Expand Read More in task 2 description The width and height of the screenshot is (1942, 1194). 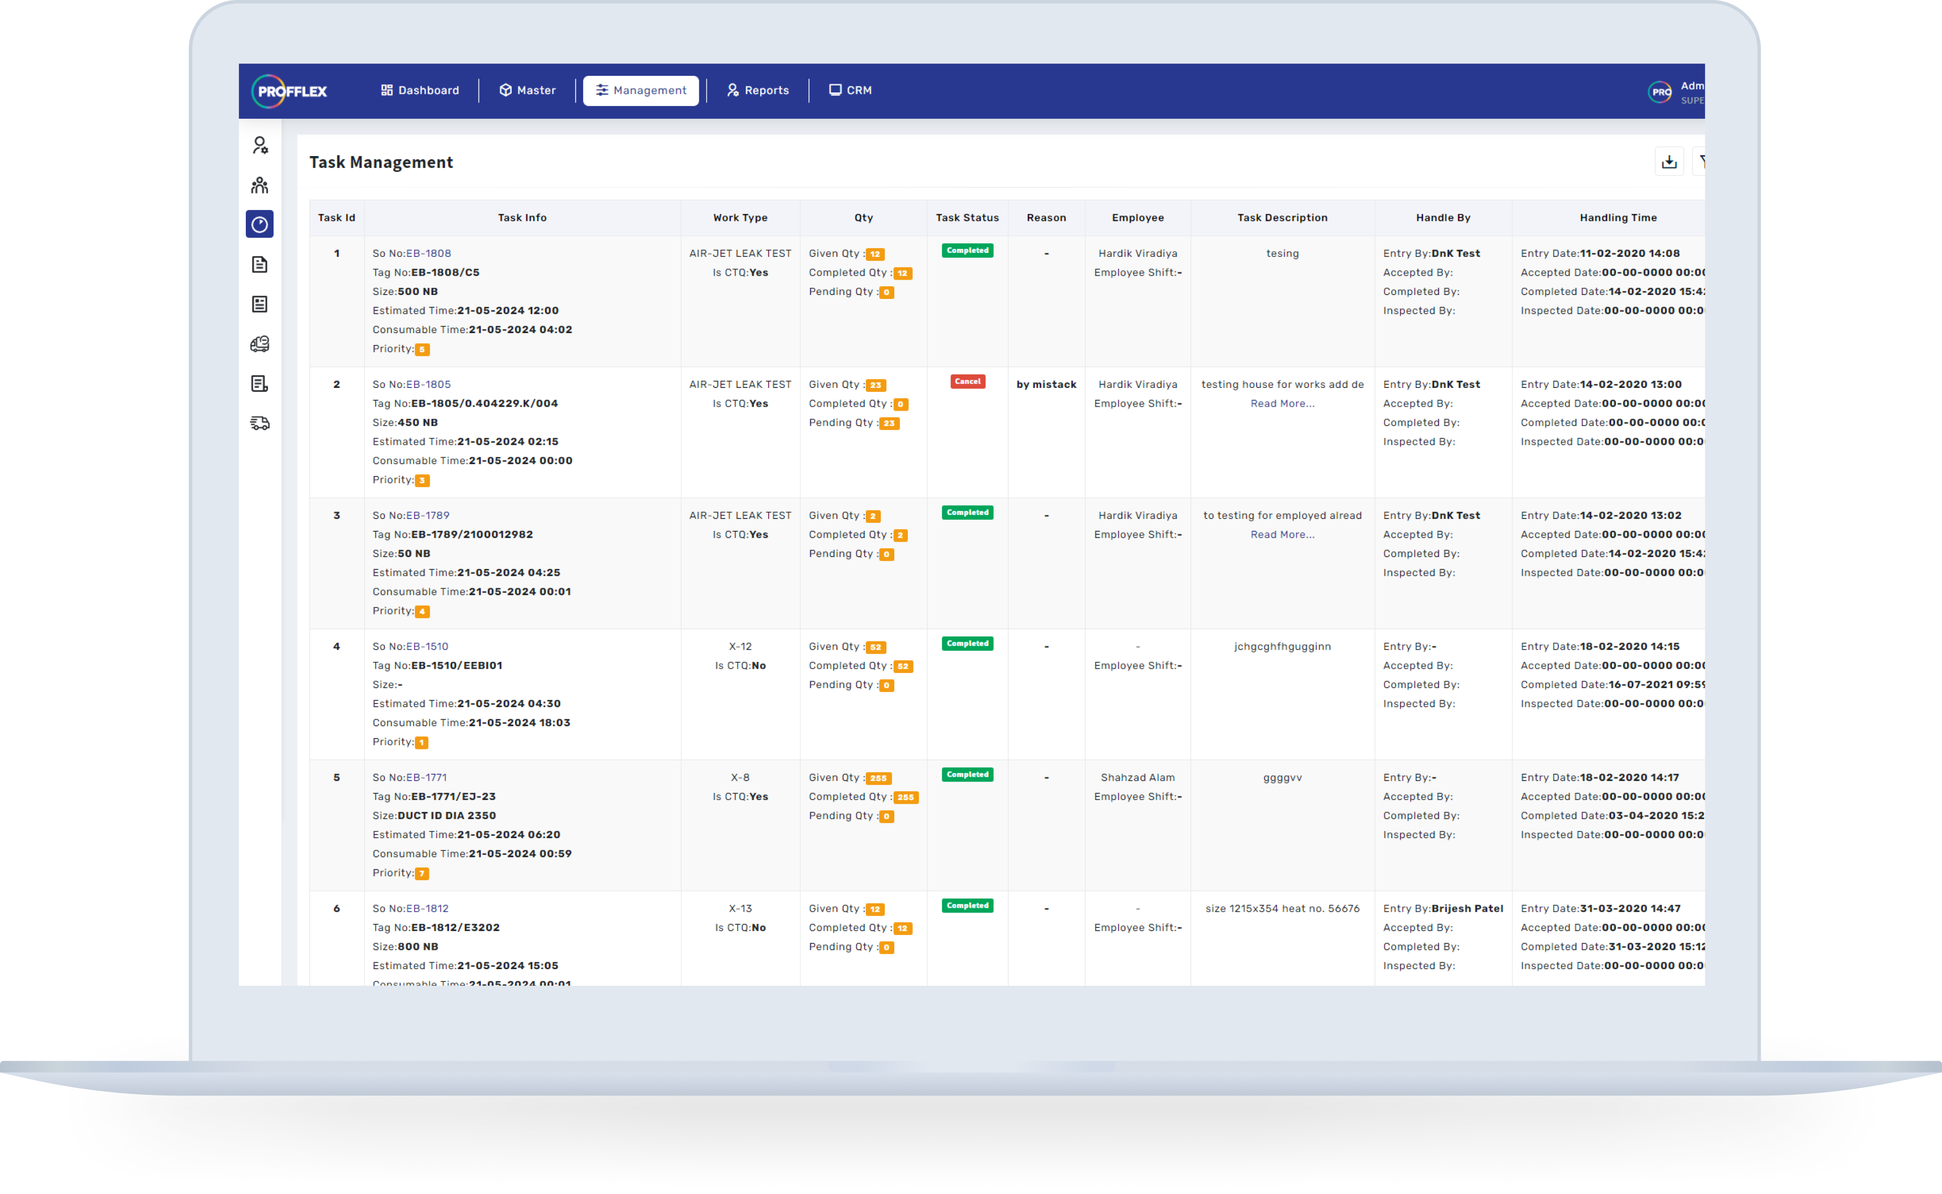pyautogui.click(x=1282, y=404)
